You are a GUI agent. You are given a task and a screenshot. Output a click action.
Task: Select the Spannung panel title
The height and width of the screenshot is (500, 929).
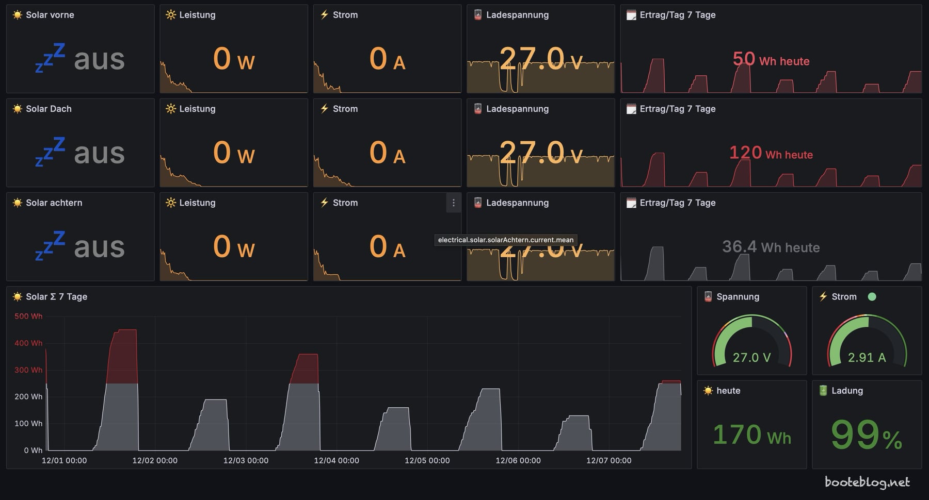pos(738,296)
